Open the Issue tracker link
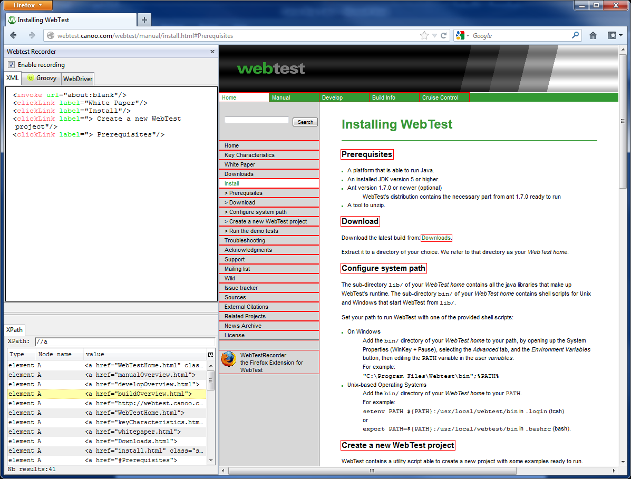The width and height of the screenshot is (631, 479). (269, 288)
